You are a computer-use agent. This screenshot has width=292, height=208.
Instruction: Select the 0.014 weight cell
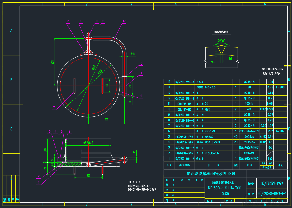tap(270, 104)
